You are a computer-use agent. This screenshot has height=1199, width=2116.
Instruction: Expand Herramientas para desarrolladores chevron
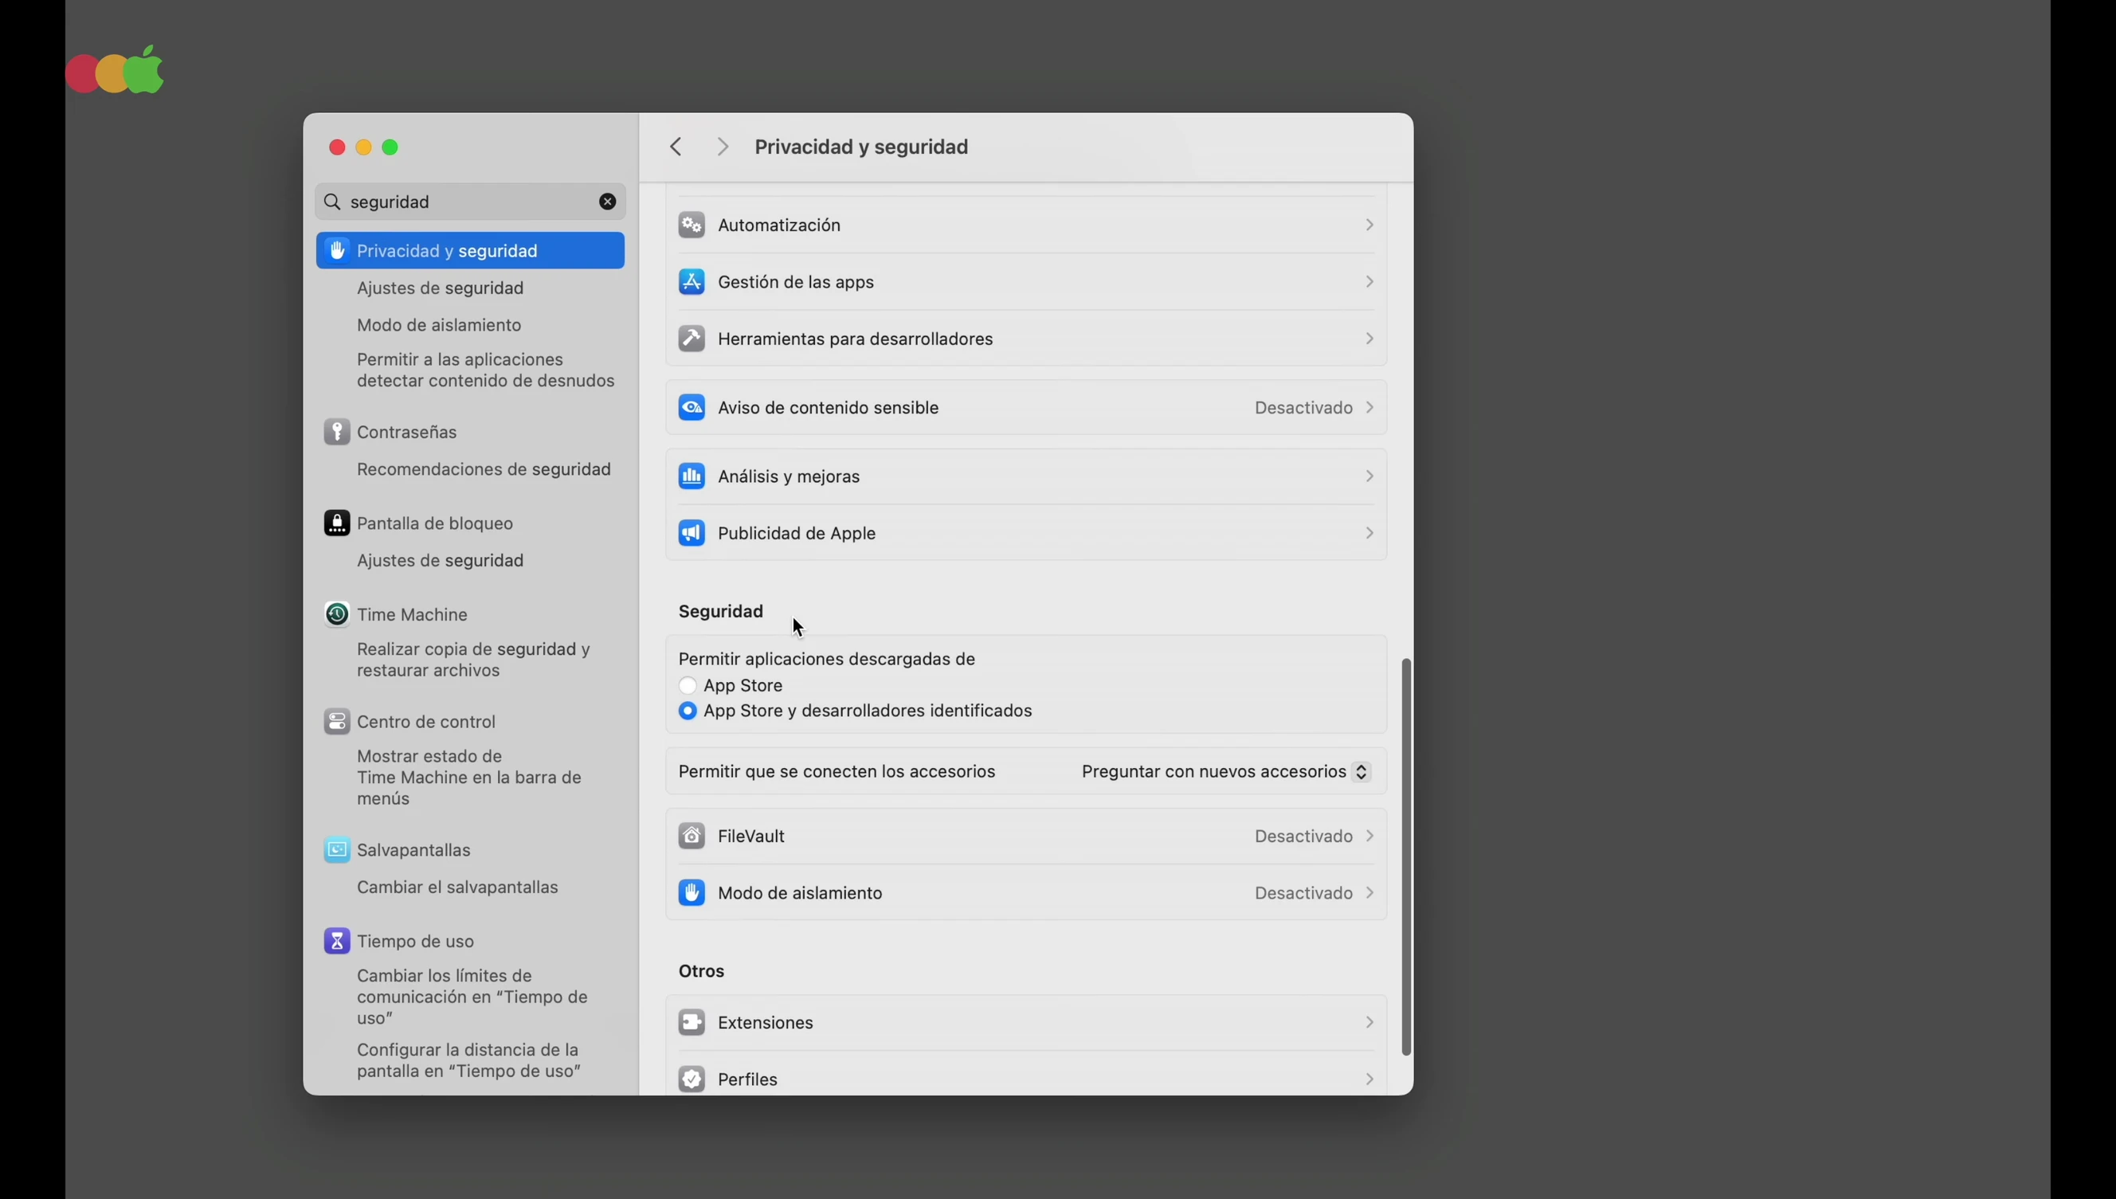[x=1370, y=339]
